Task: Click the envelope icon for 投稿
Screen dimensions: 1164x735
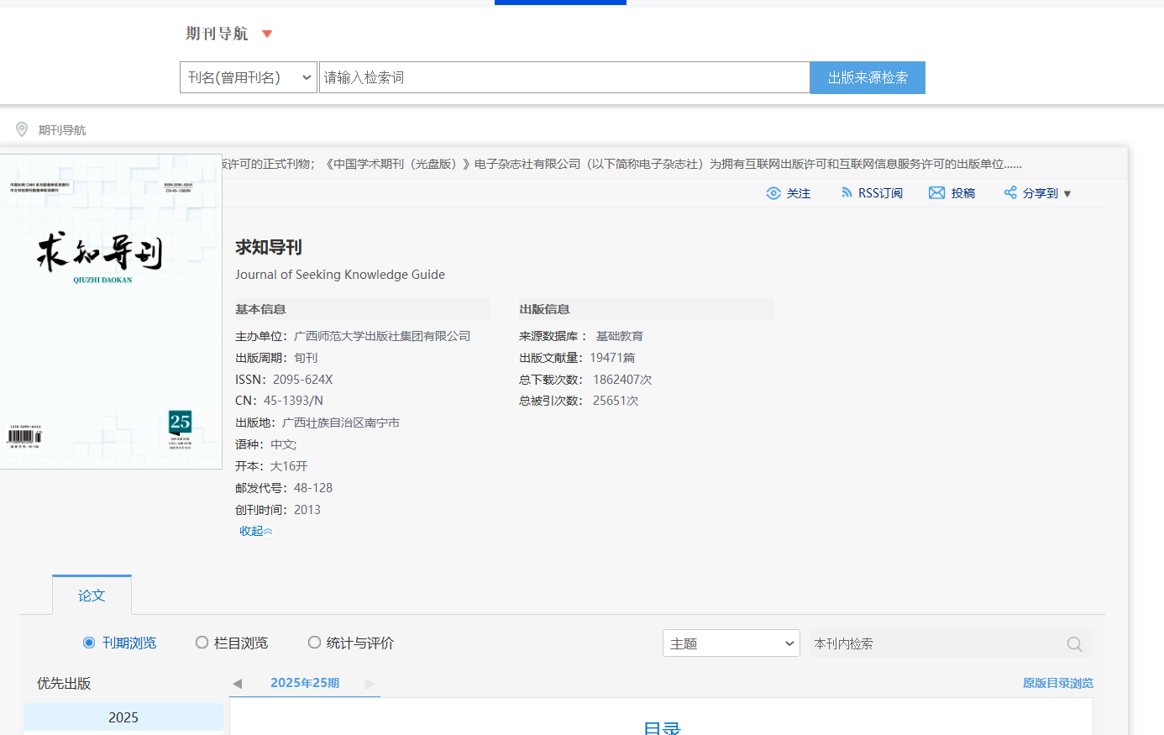Action: pos(936,193)
